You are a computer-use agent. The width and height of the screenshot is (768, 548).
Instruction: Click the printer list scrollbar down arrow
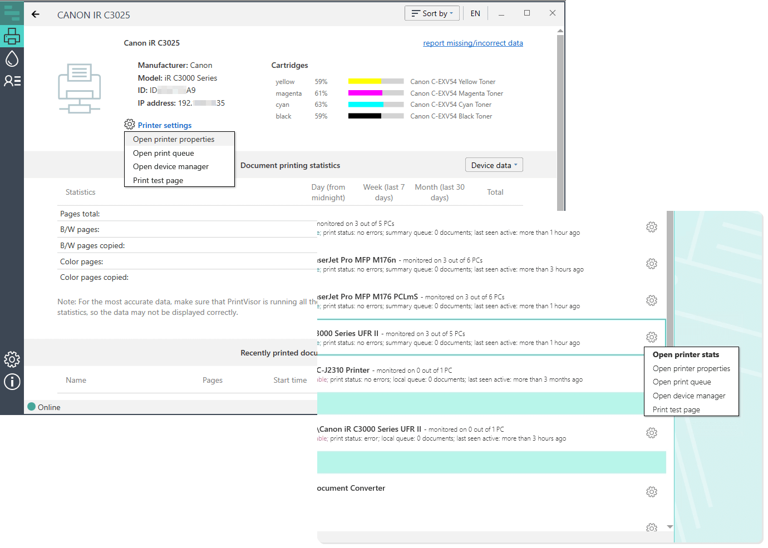pyautogui.click(x=670, y=526)
